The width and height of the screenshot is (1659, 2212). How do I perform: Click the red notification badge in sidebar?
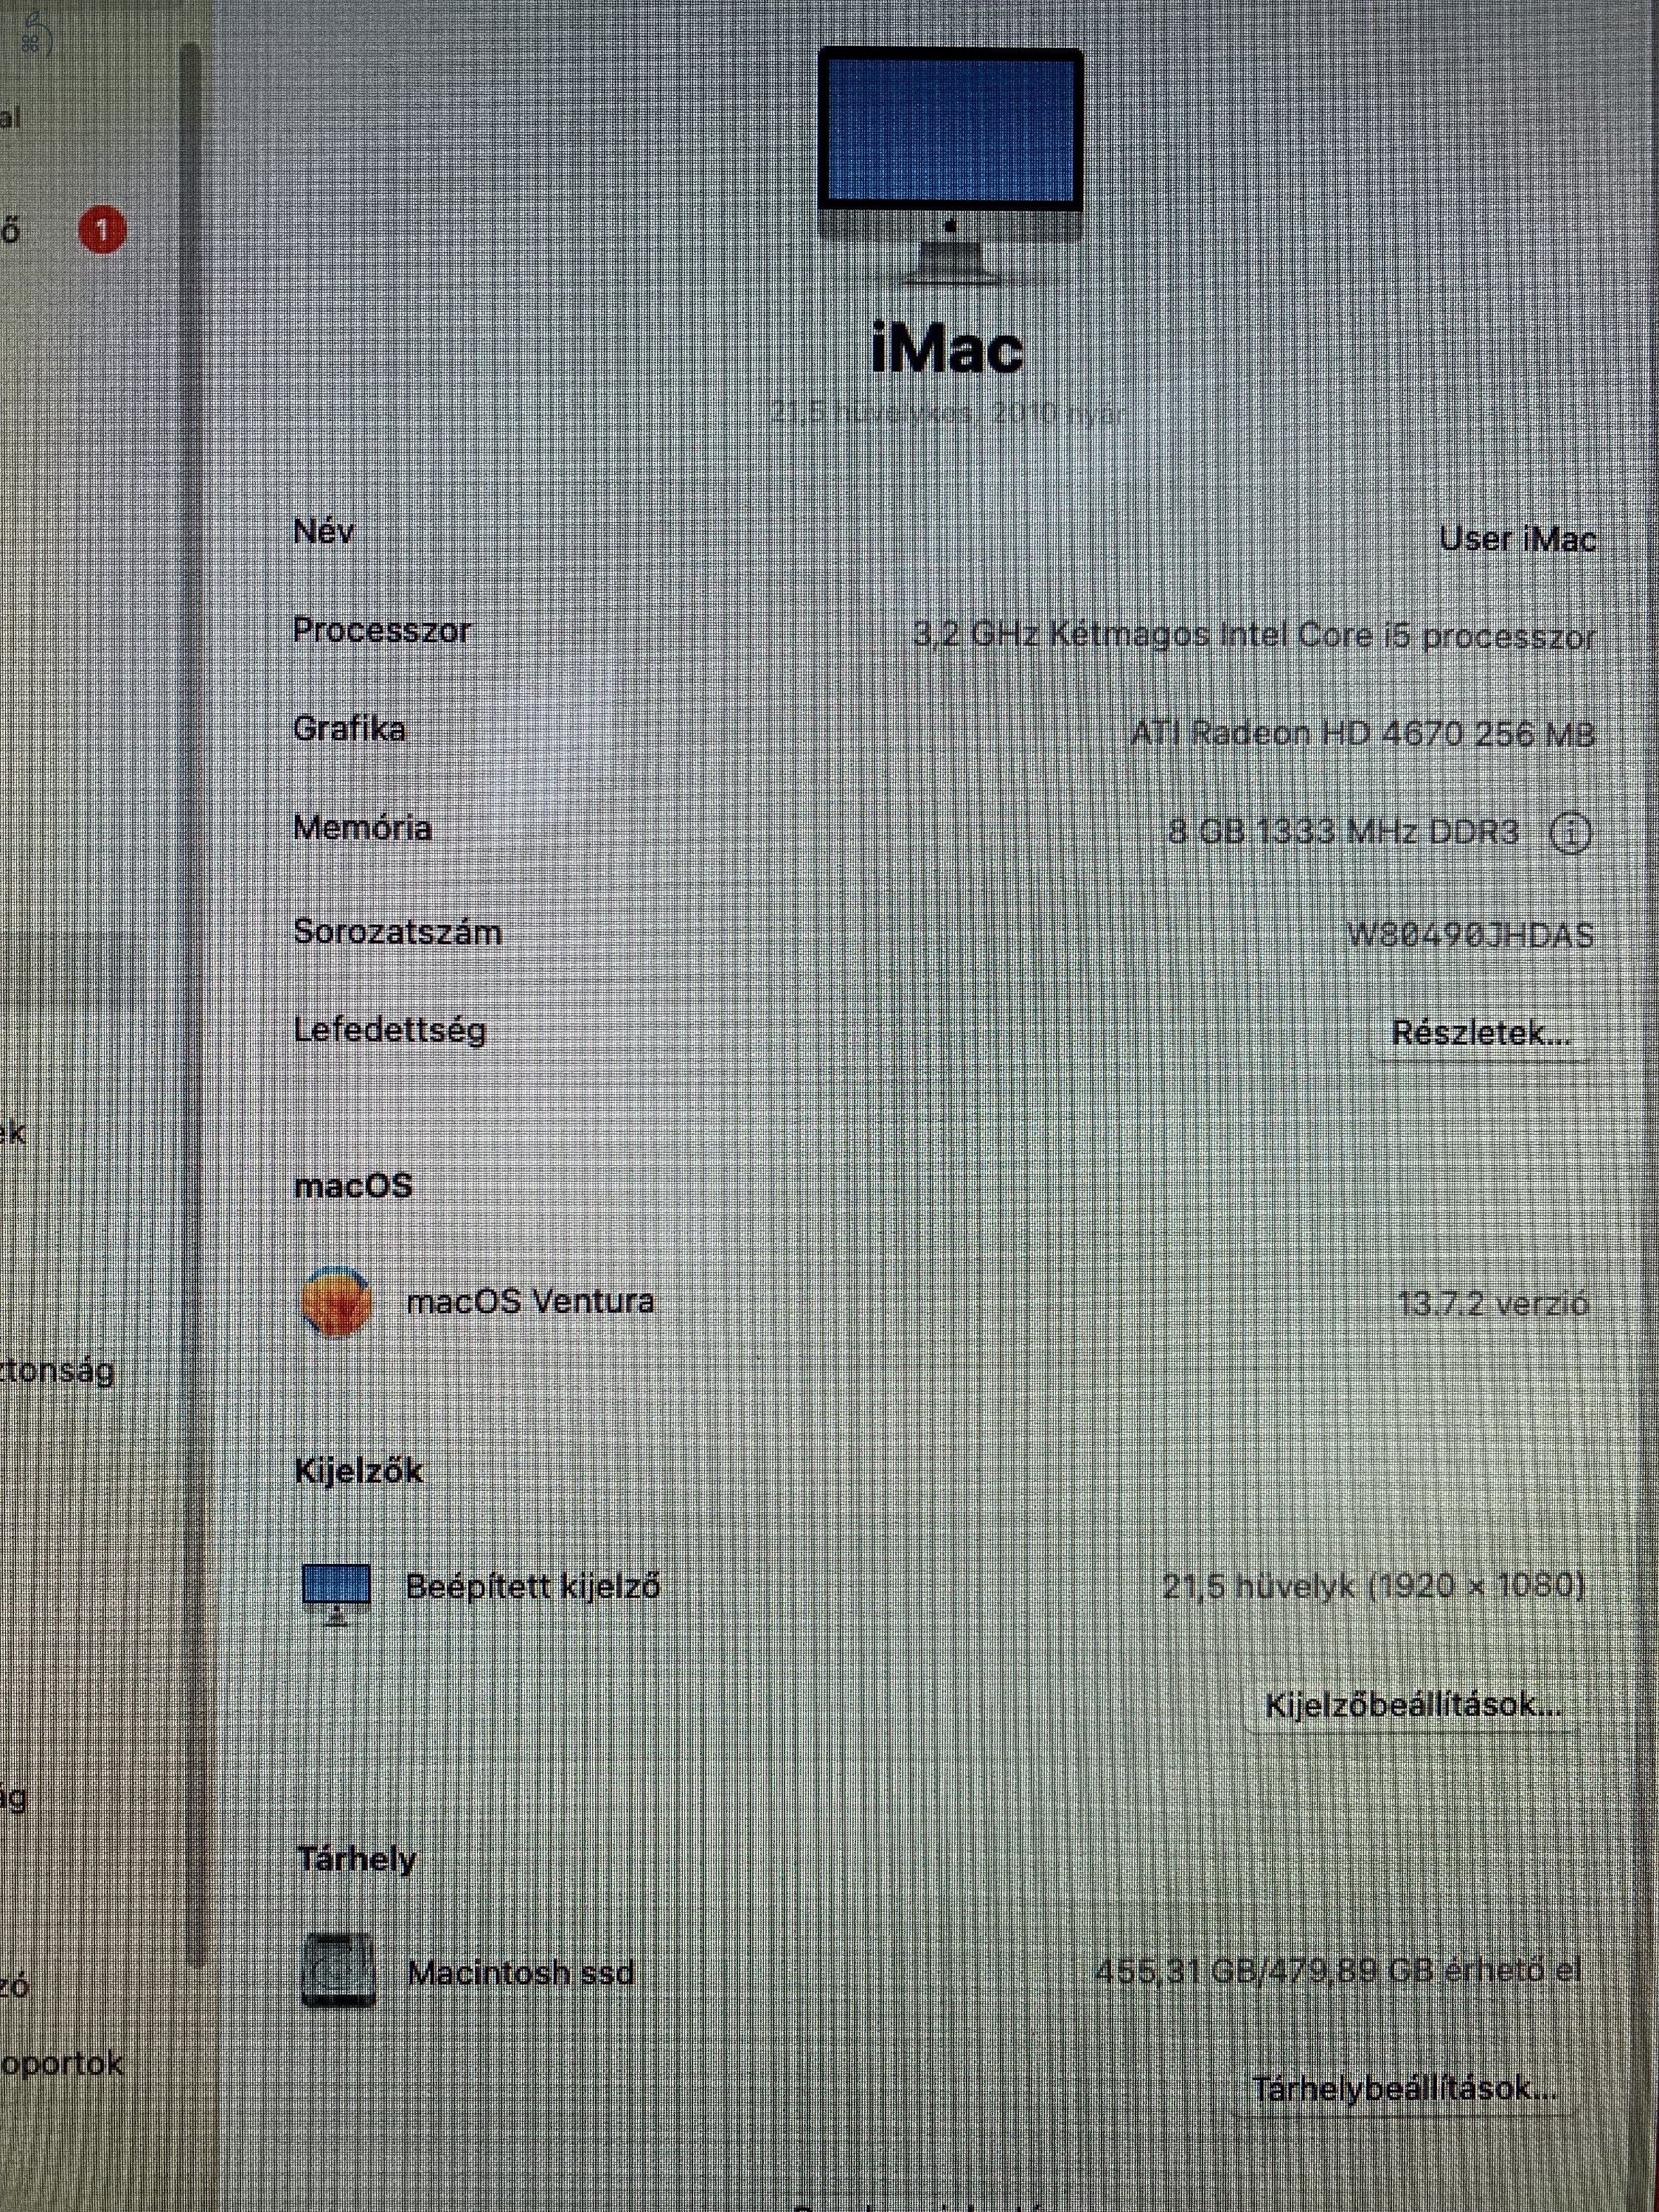(x=101, y=231)
